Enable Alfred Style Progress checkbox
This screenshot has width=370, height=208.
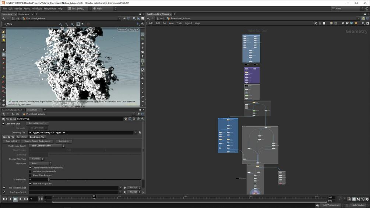tap(30, 176)
